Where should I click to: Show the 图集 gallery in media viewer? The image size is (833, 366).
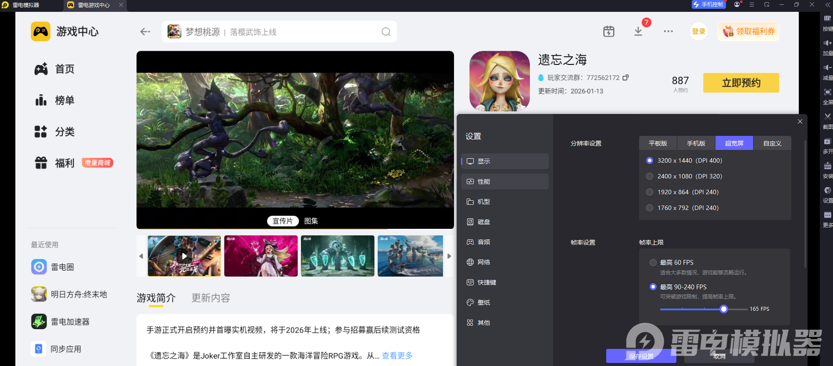(311, 221)
